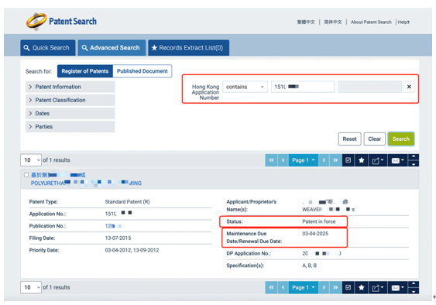The image size is (436, 305).
Task: Open the bottom export icon menu
Action: [x=378, y=287]
